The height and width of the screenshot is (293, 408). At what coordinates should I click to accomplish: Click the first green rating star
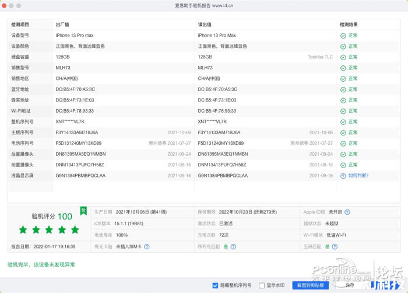(23, 229)
